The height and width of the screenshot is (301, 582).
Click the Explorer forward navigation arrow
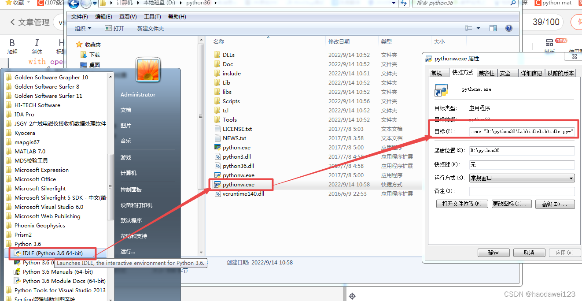(86, 4)
